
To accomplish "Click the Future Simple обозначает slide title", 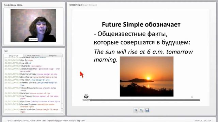I will pyautogui.click(x=141, y=24).
